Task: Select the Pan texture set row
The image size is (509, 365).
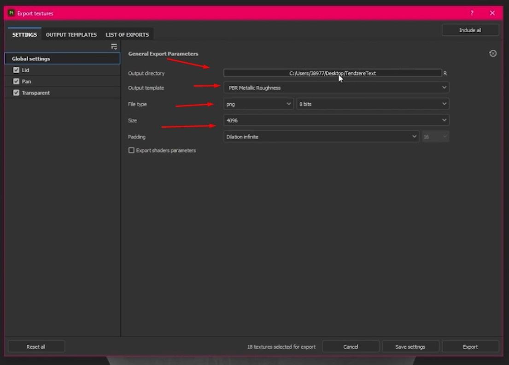Action: click(62, 81)
